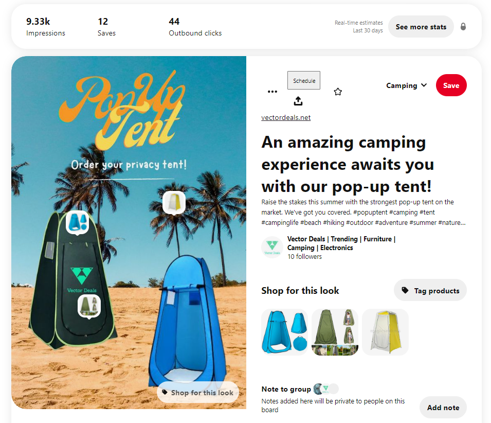The image size is (491, 423).
Task: Click the green tent product tag on image
Action: point(89,306)
